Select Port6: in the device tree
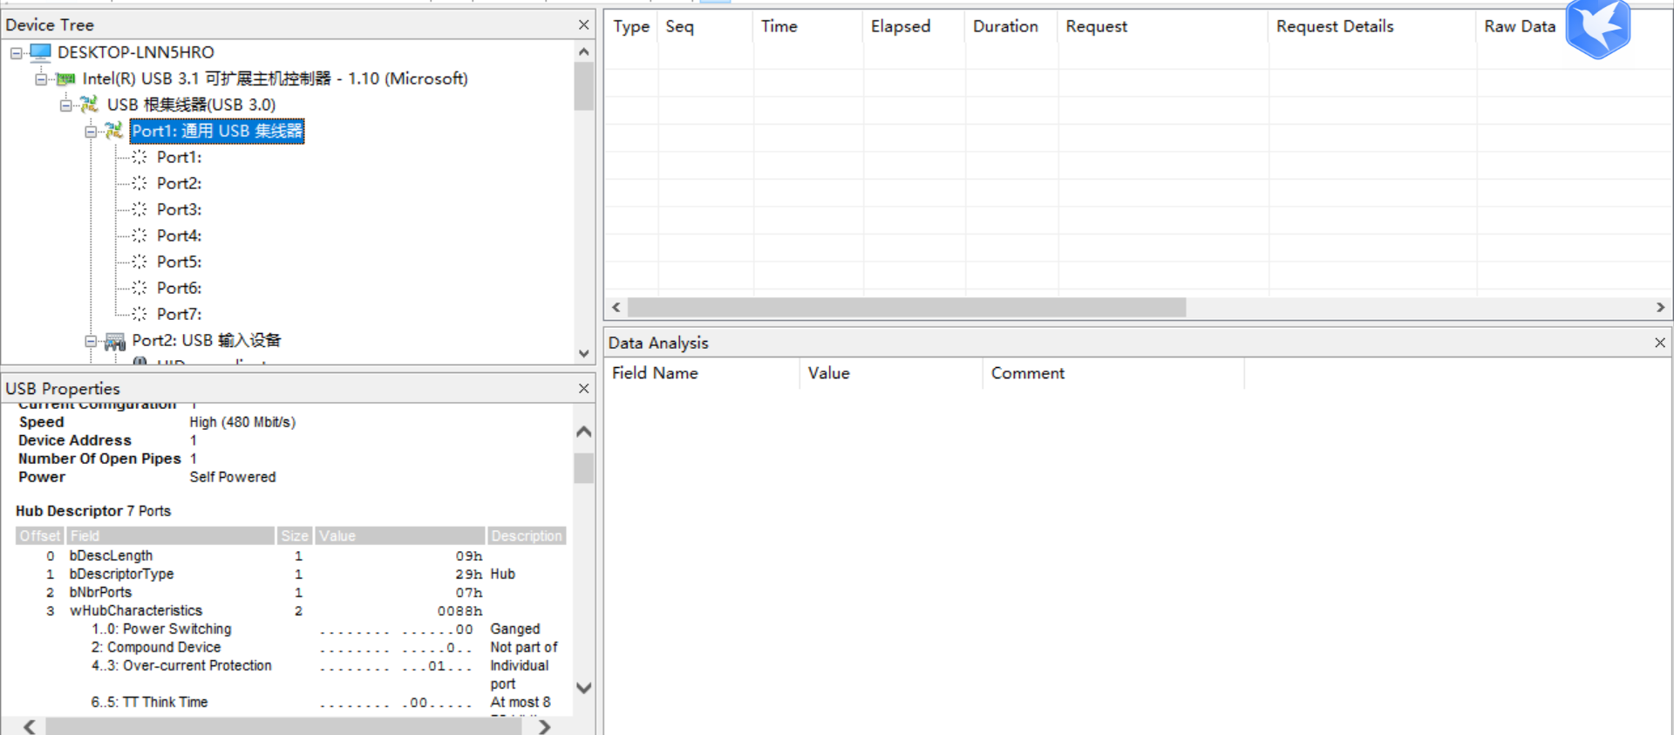The height and width of the screenshot is (735, 1674). [x=179, y=288]
